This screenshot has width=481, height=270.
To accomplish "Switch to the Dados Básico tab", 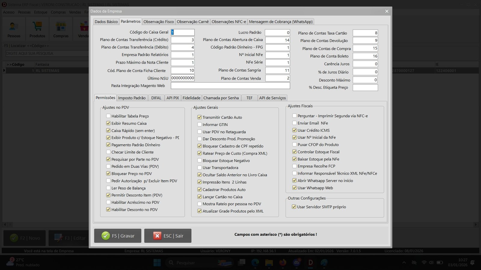I will click(x=106, y=22).
